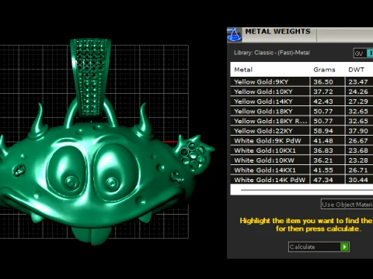This screenshot has width=373, height=279.
Task: Click the 30.44 DWT value
Action: 358,180
